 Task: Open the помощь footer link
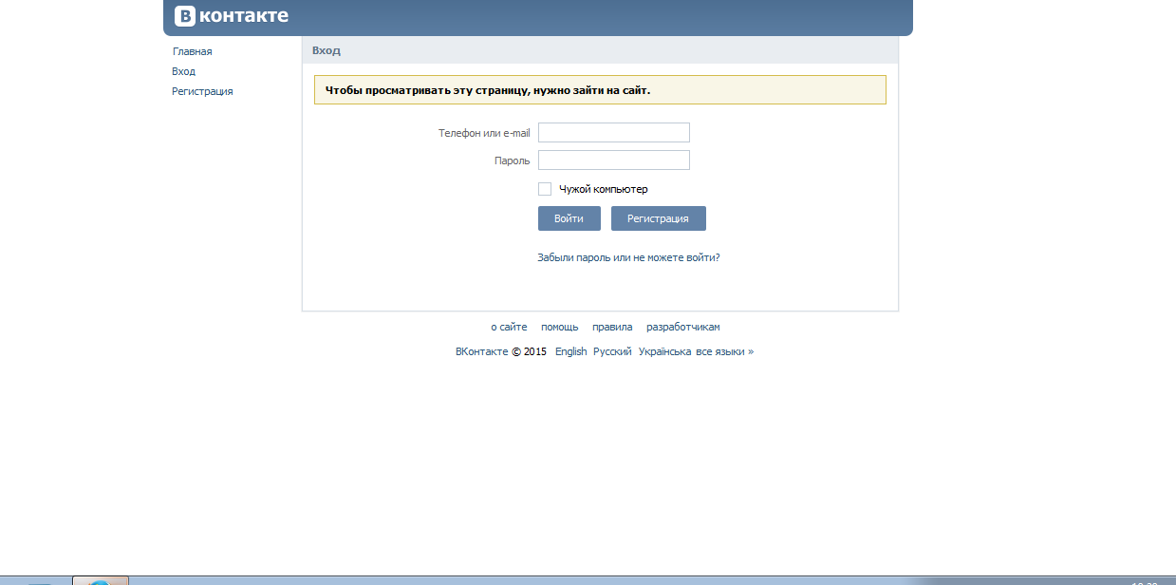tap(560, 327)
